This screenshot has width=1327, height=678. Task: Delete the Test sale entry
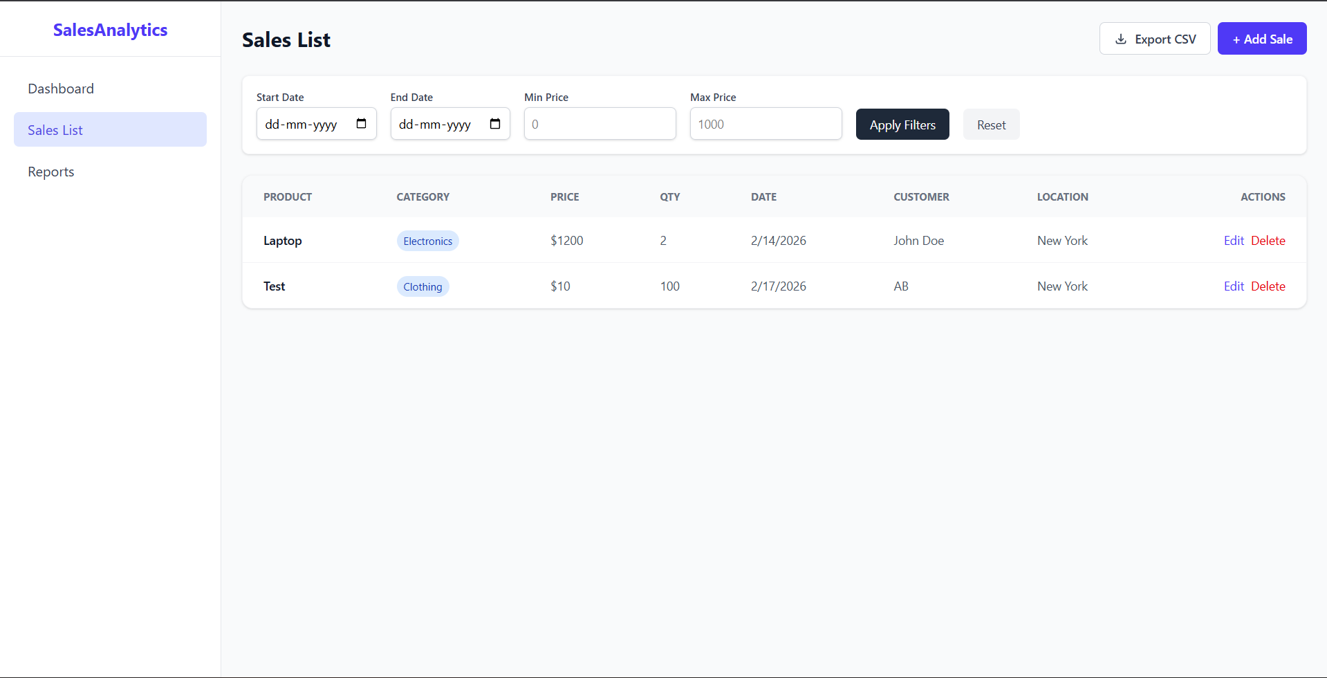pos(1268,286)
